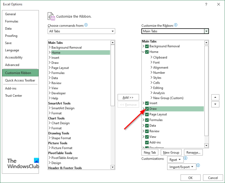This screenshot has height=183, width=225.
Task: Expand the Clipboard group
Action: coord(151,57)
